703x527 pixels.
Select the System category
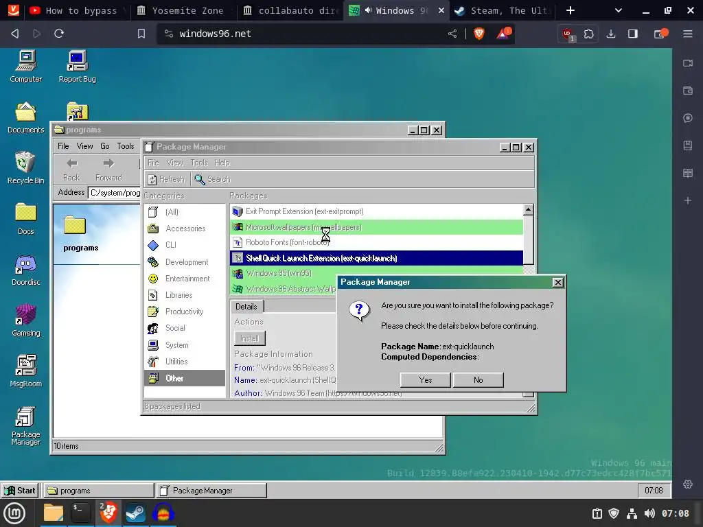click(x=184, y=345)
